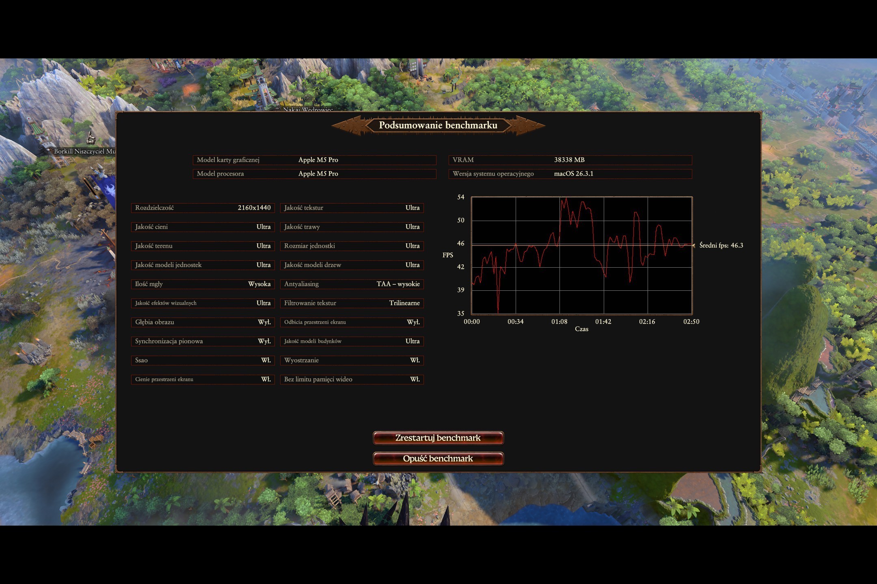The image size is (877, 584).
Task: Click the Ssao Wł. setting row
Action: pos(203,360)
